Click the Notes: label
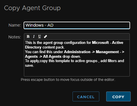Viewport: 137px width, 106px height. [x=15, y=37]
